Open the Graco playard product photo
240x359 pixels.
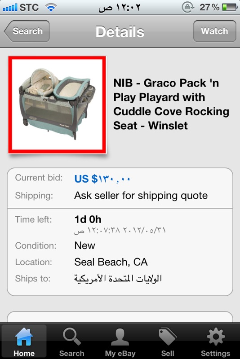click(x=58, y=105)
